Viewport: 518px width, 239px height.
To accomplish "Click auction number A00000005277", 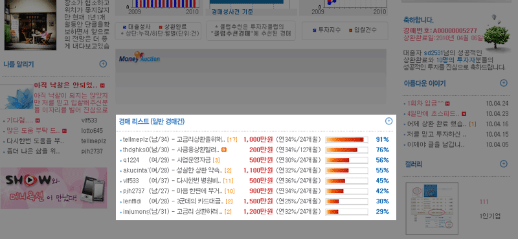I will coord(455,30).
